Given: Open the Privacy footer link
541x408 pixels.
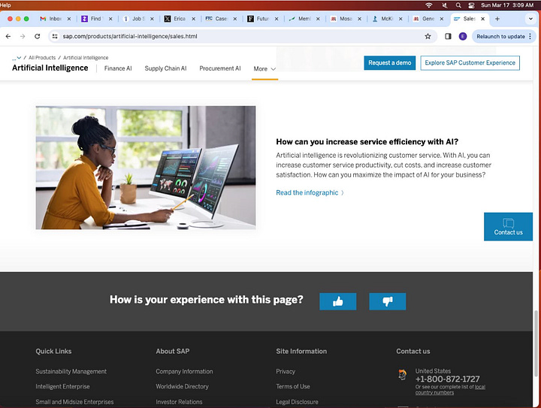Looking at the screenshot, I should [x=286, y=371].
